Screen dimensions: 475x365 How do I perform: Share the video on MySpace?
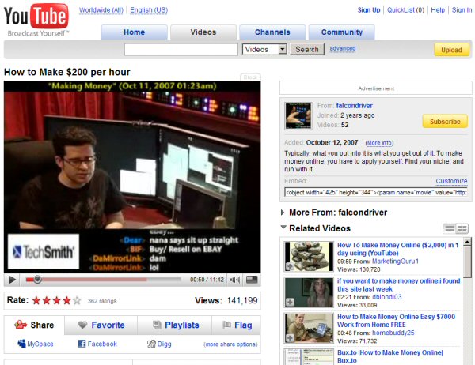point(36,344)
